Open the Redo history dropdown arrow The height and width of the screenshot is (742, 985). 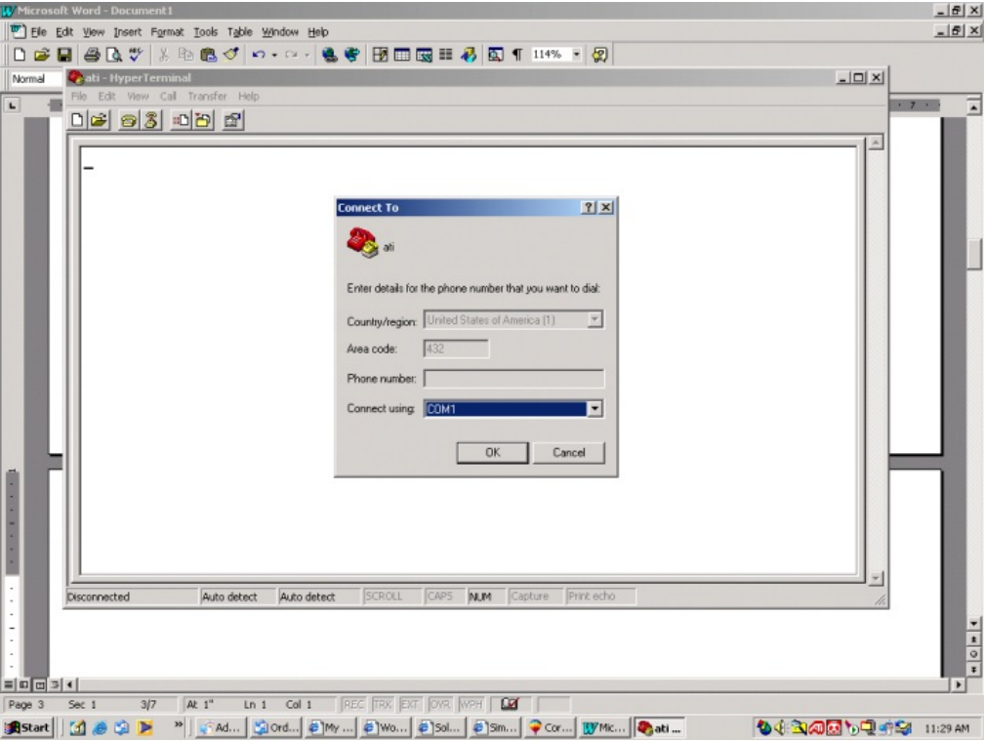(x=308, y=56)
